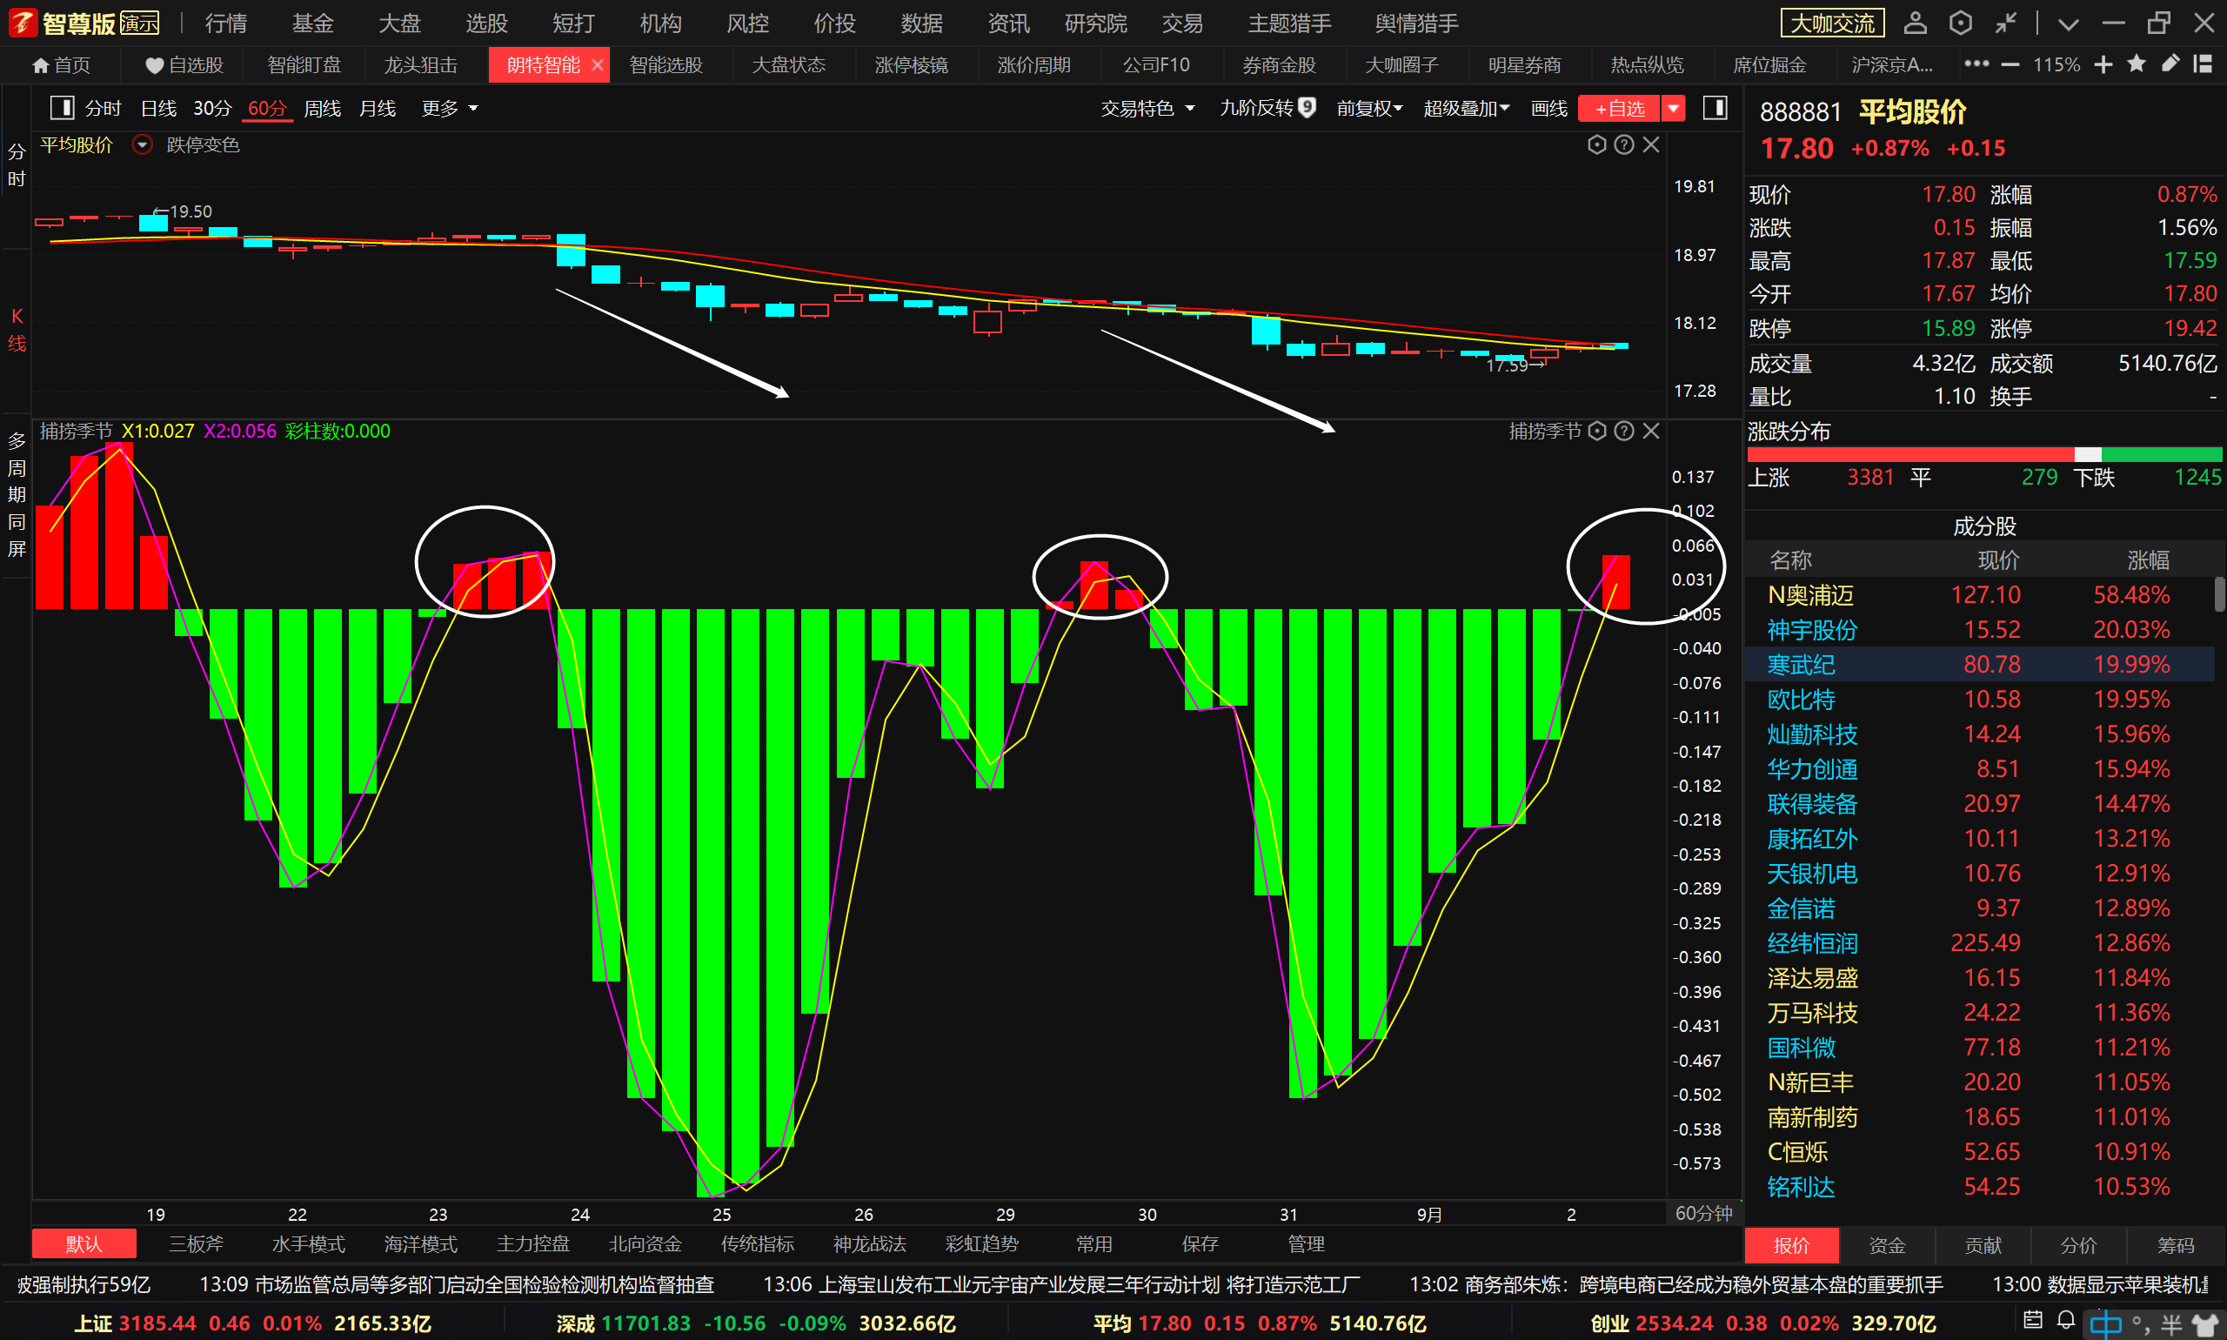Open the hexagon settings icon in title bar

(x=1960, y=23)
